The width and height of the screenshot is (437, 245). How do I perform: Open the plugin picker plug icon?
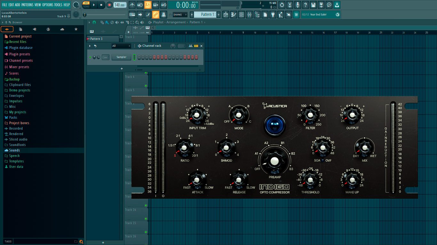(x=273, y=14)
